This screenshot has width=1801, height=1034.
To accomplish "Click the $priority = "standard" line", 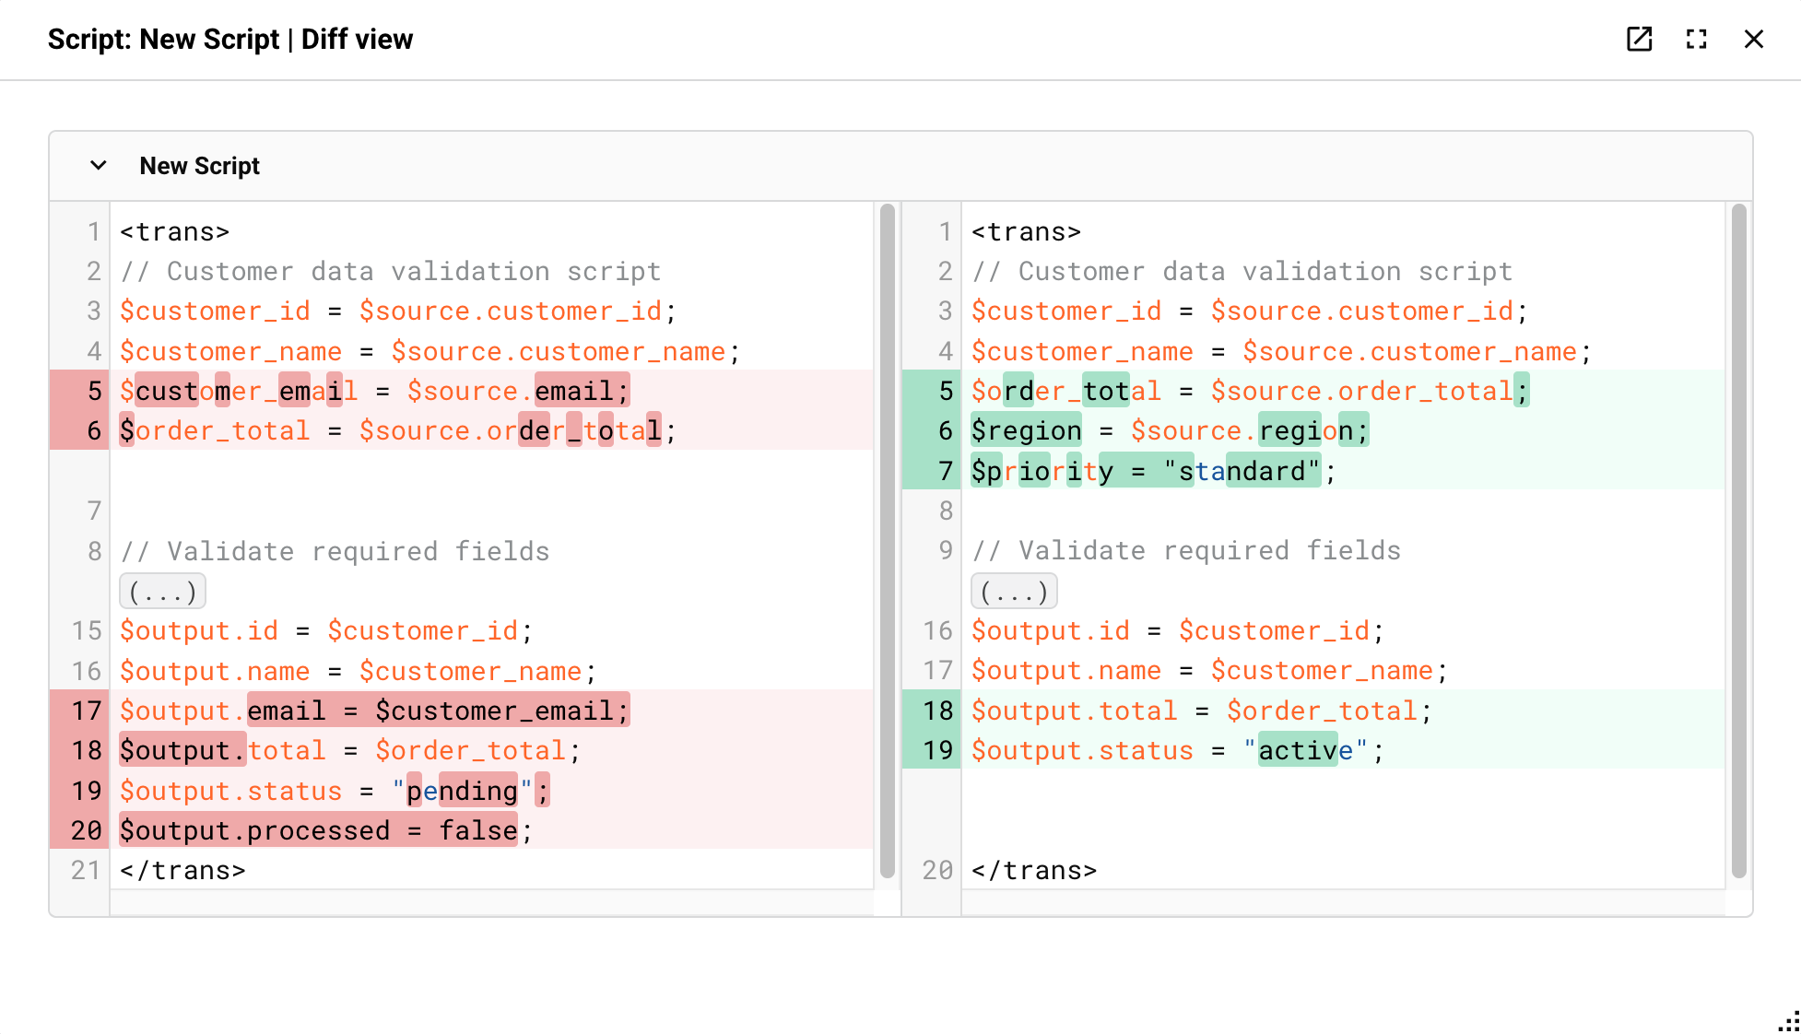I will (x=1154, y=471).
